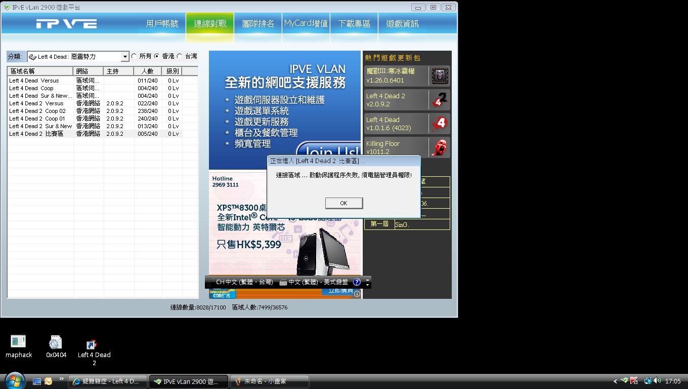Image resolution: width=688 pixels, height=389 pixels.
Task: Click the 238/240 player count cell
Action: click(148, 111)
